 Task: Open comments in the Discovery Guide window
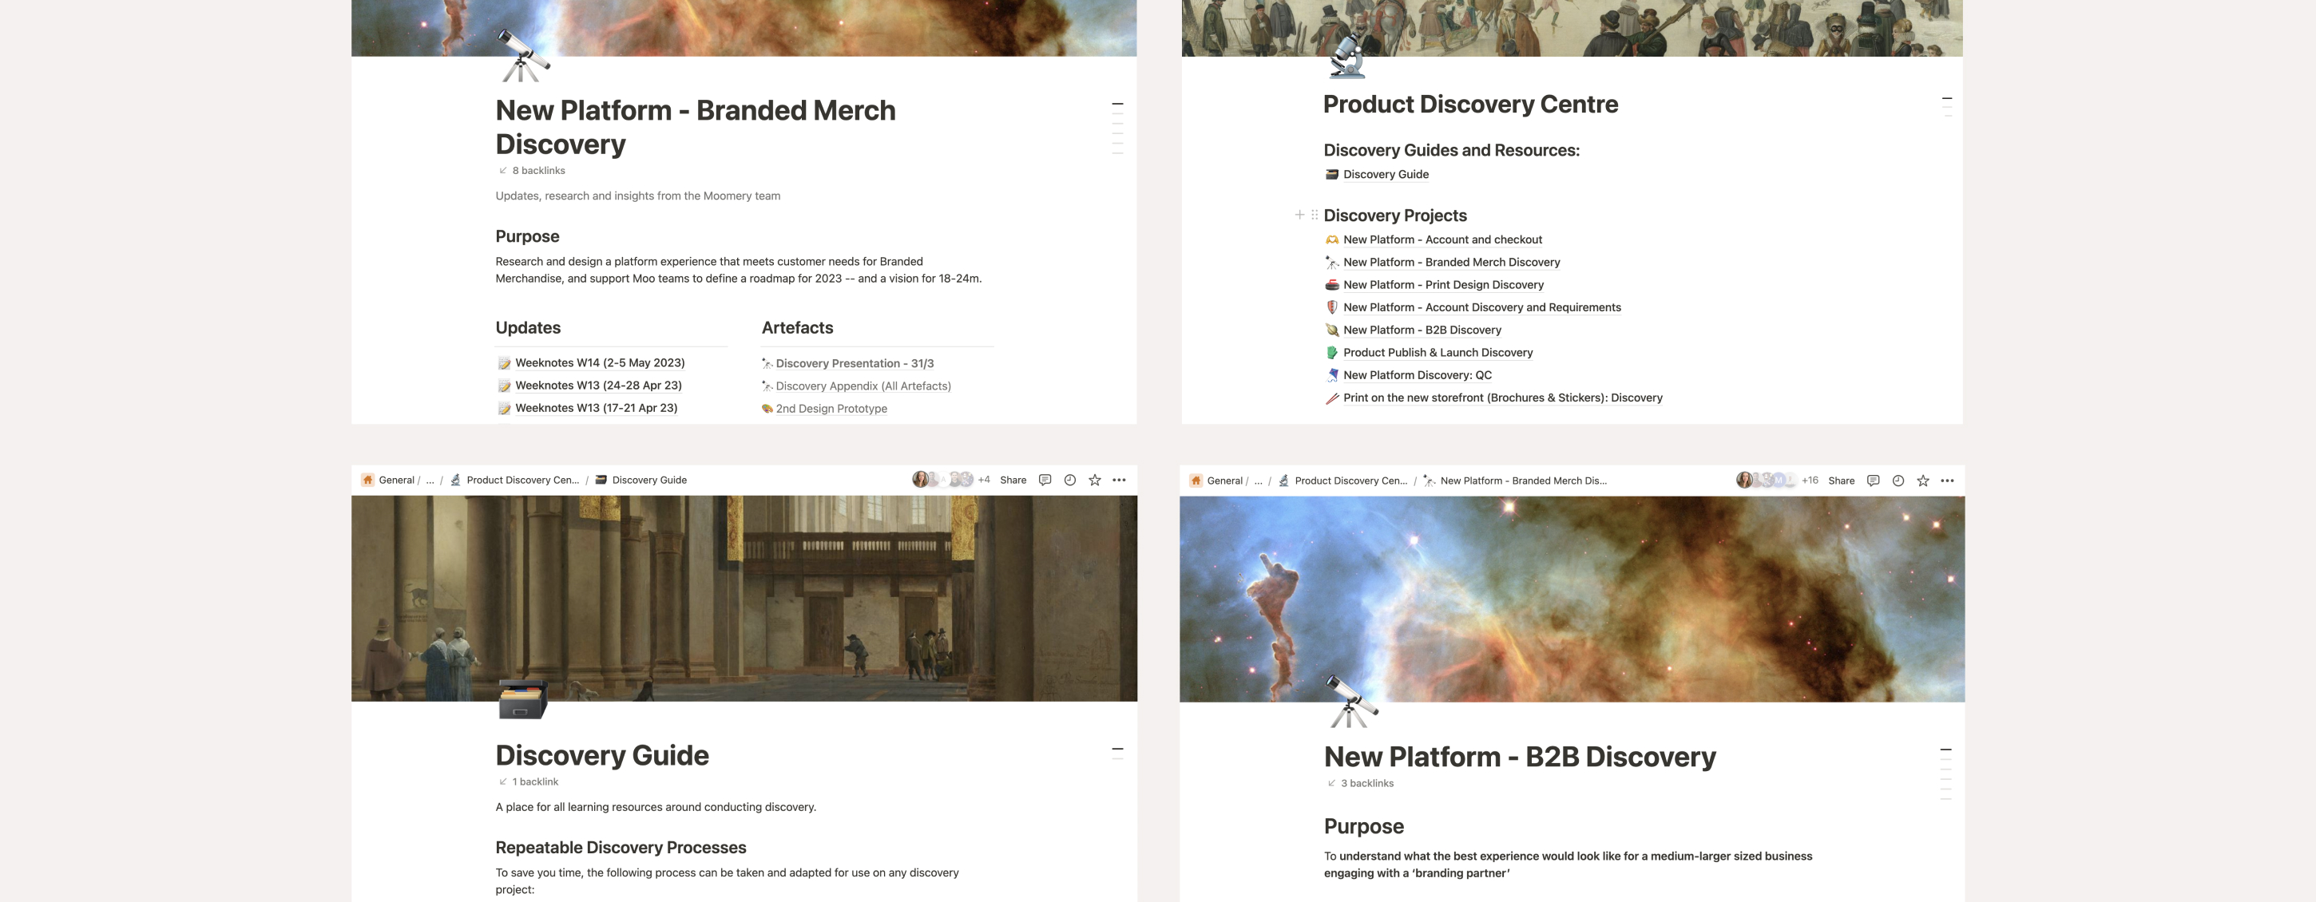1045,480
